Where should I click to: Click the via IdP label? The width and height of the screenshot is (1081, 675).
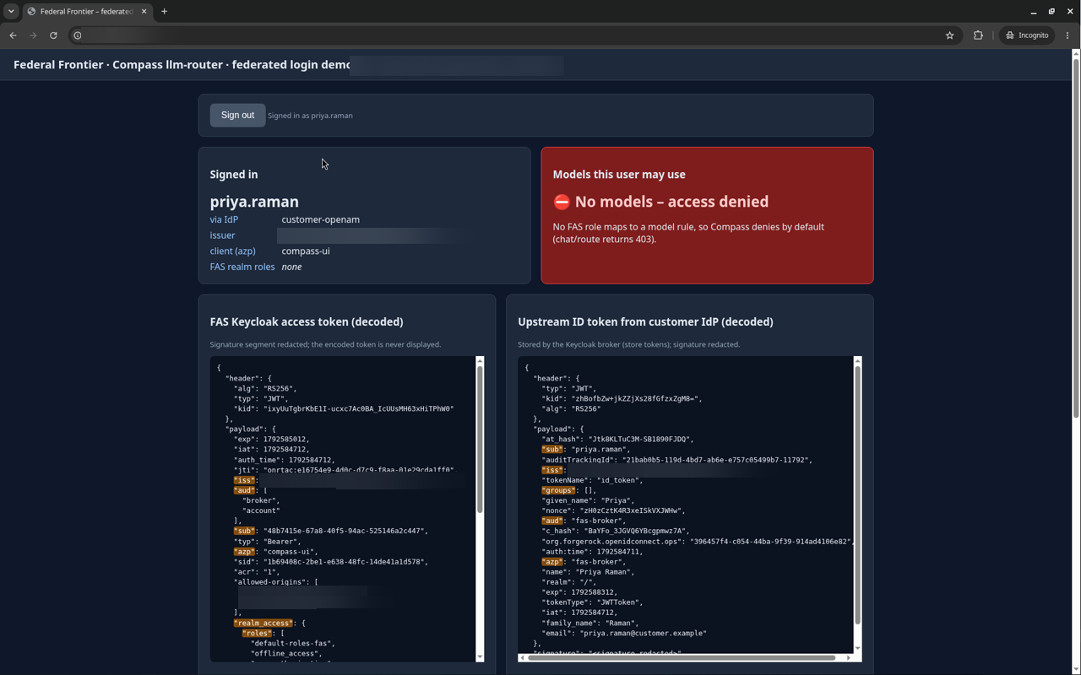[224, 219]
